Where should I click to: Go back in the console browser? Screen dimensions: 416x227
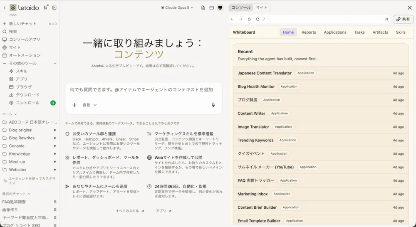[x=233, y=19]
